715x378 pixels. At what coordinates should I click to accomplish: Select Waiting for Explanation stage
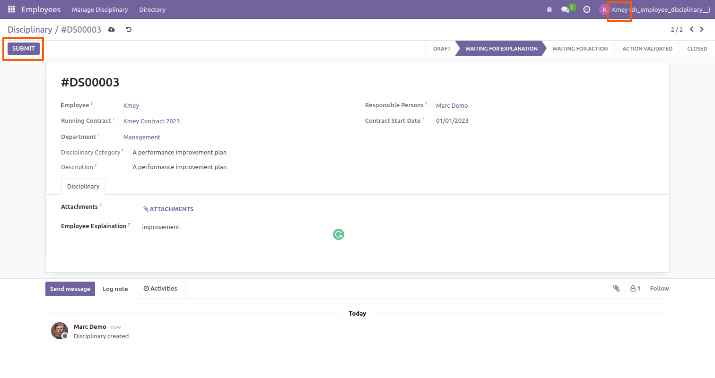pos(501,49)
